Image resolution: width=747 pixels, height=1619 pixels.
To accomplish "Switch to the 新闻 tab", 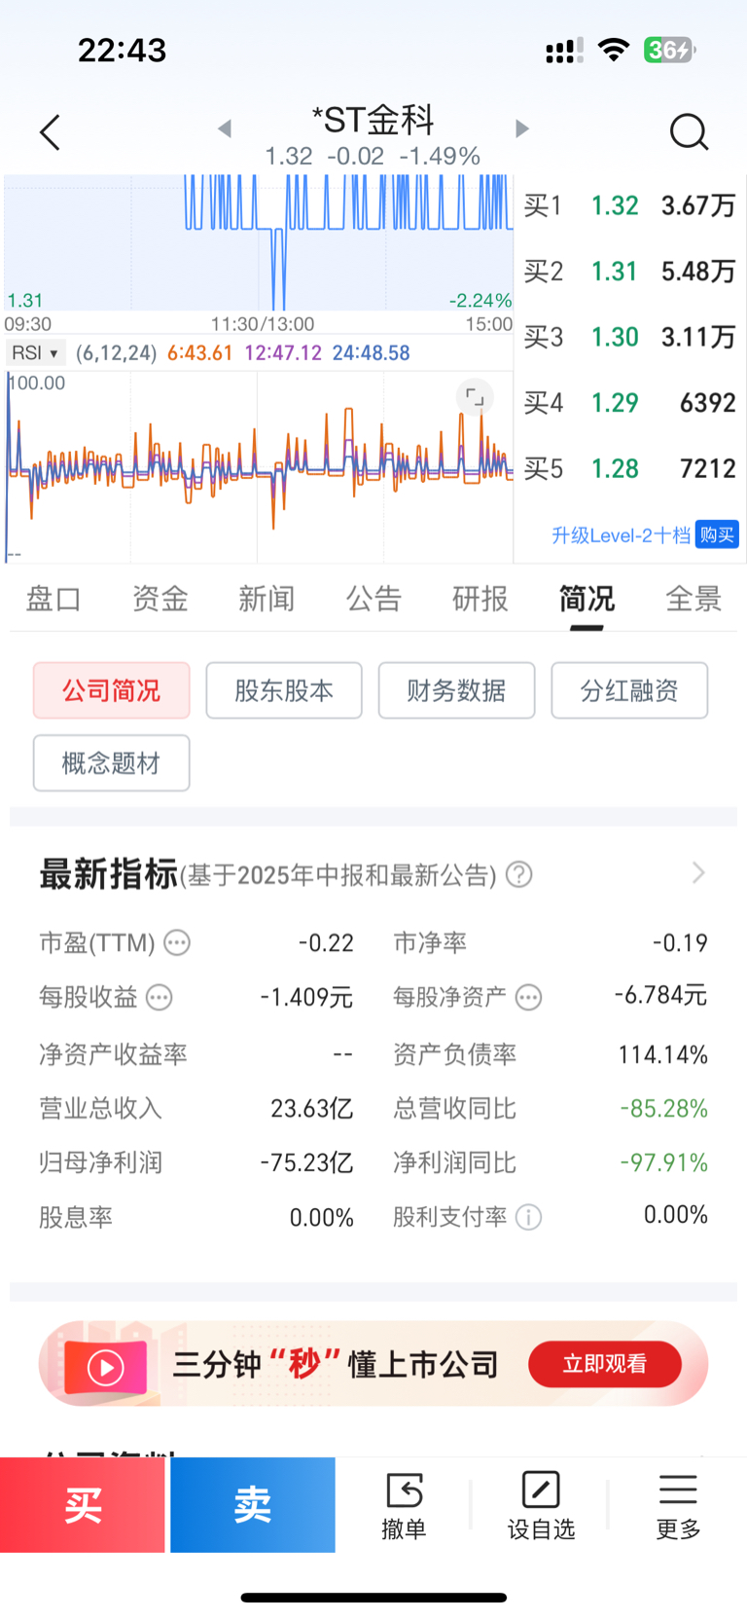I will 267,599.
